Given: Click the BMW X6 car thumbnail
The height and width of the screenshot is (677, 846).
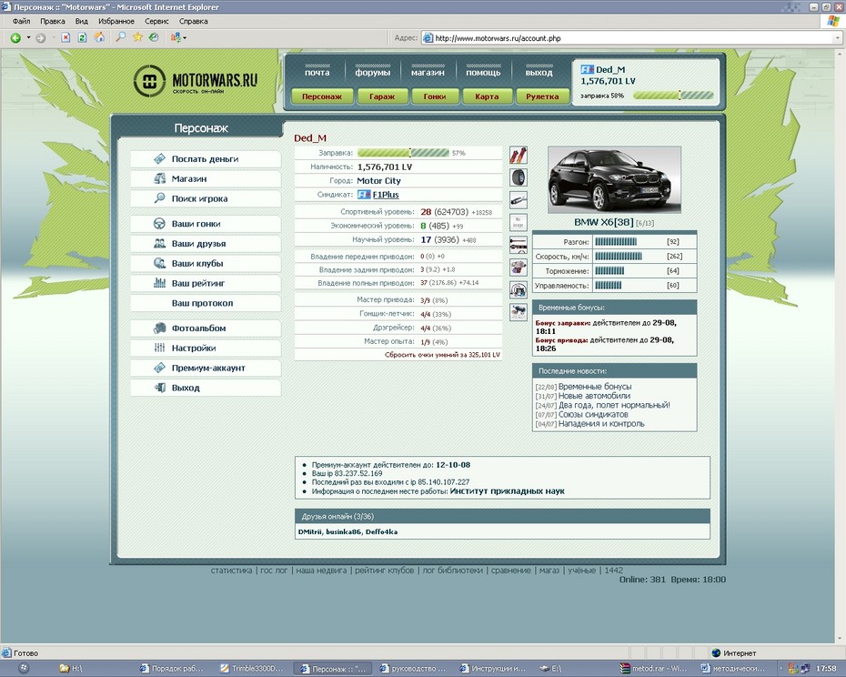Looking at the screenshot, I should (614, 180).
